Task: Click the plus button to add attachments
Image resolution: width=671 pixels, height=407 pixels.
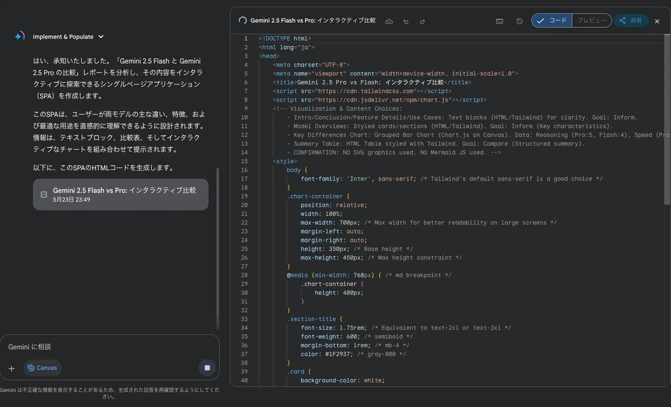Action: (x=12, y=368)
